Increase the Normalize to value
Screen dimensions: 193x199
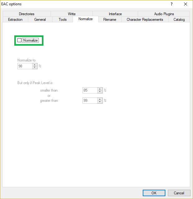[35, 65]
